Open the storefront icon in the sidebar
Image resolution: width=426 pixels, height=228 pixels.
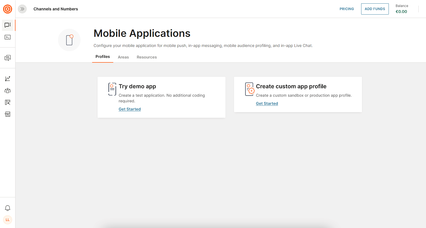tap(8, 114)
